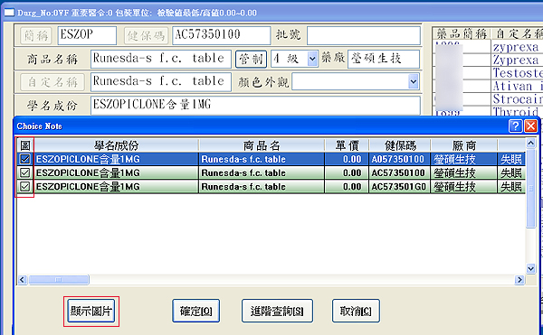Expand the 顏色外觀 dropdown
543x335 pixels.
[x=414, y=82]
